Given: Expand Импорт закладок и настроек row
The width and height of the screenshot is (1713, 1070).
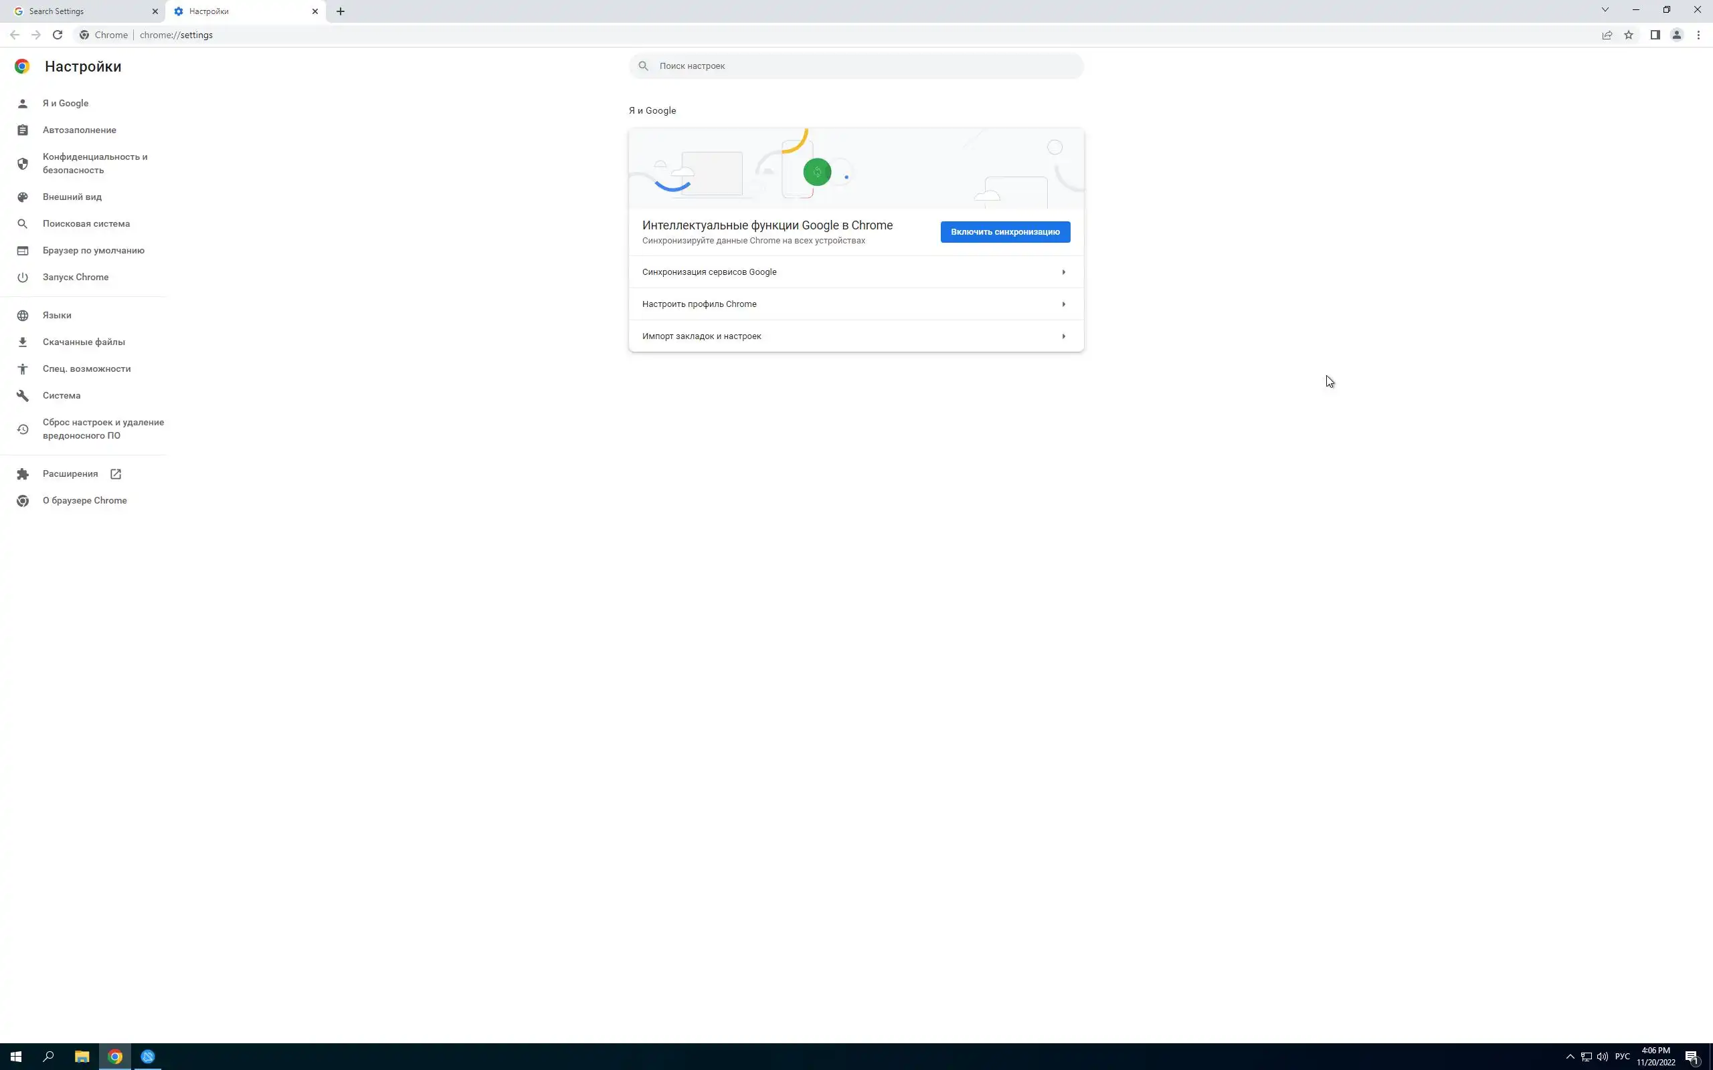Looking at the screenshot, I should tap(855, 336).
